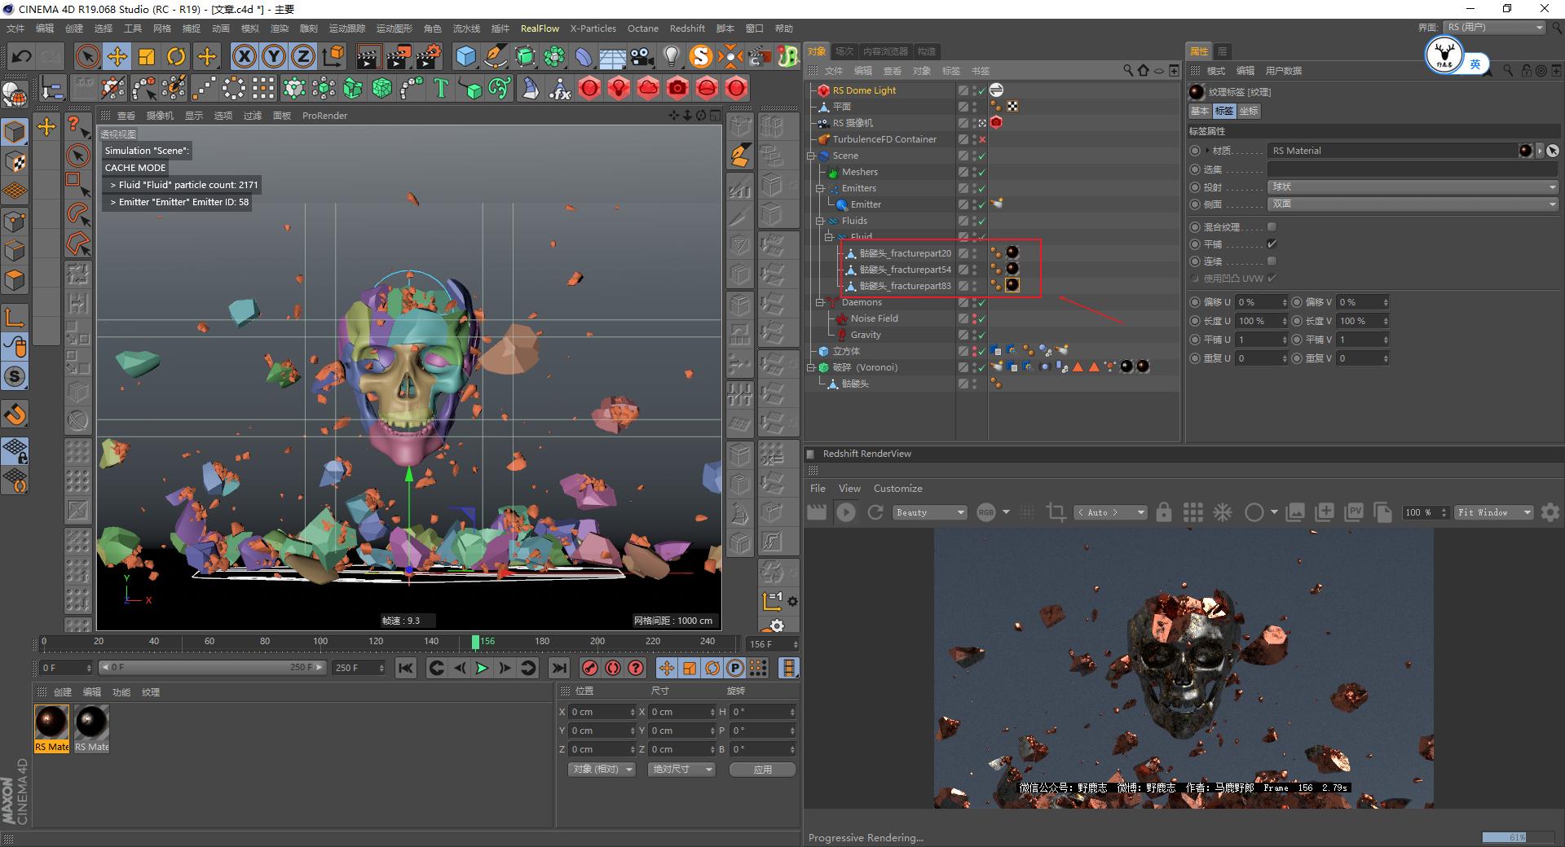Toggle the Y axis lock icon
This screenshot has height=847, width=1565.
(x=274, y=56)
